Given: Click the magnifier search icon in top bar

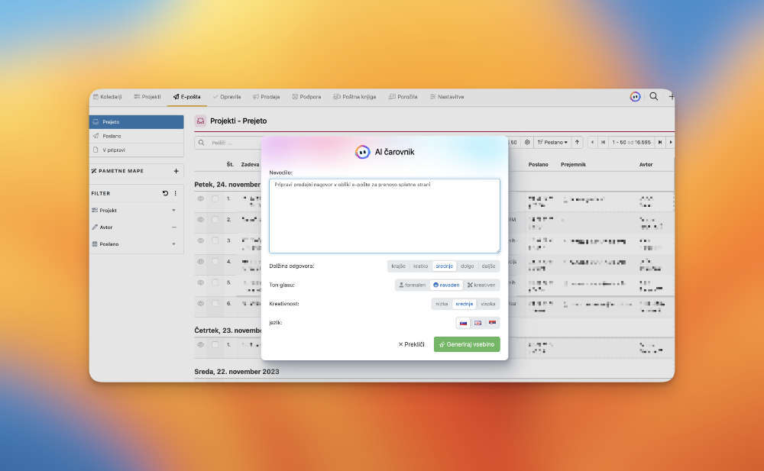Looking at the screenshot, I should (654, 97).
